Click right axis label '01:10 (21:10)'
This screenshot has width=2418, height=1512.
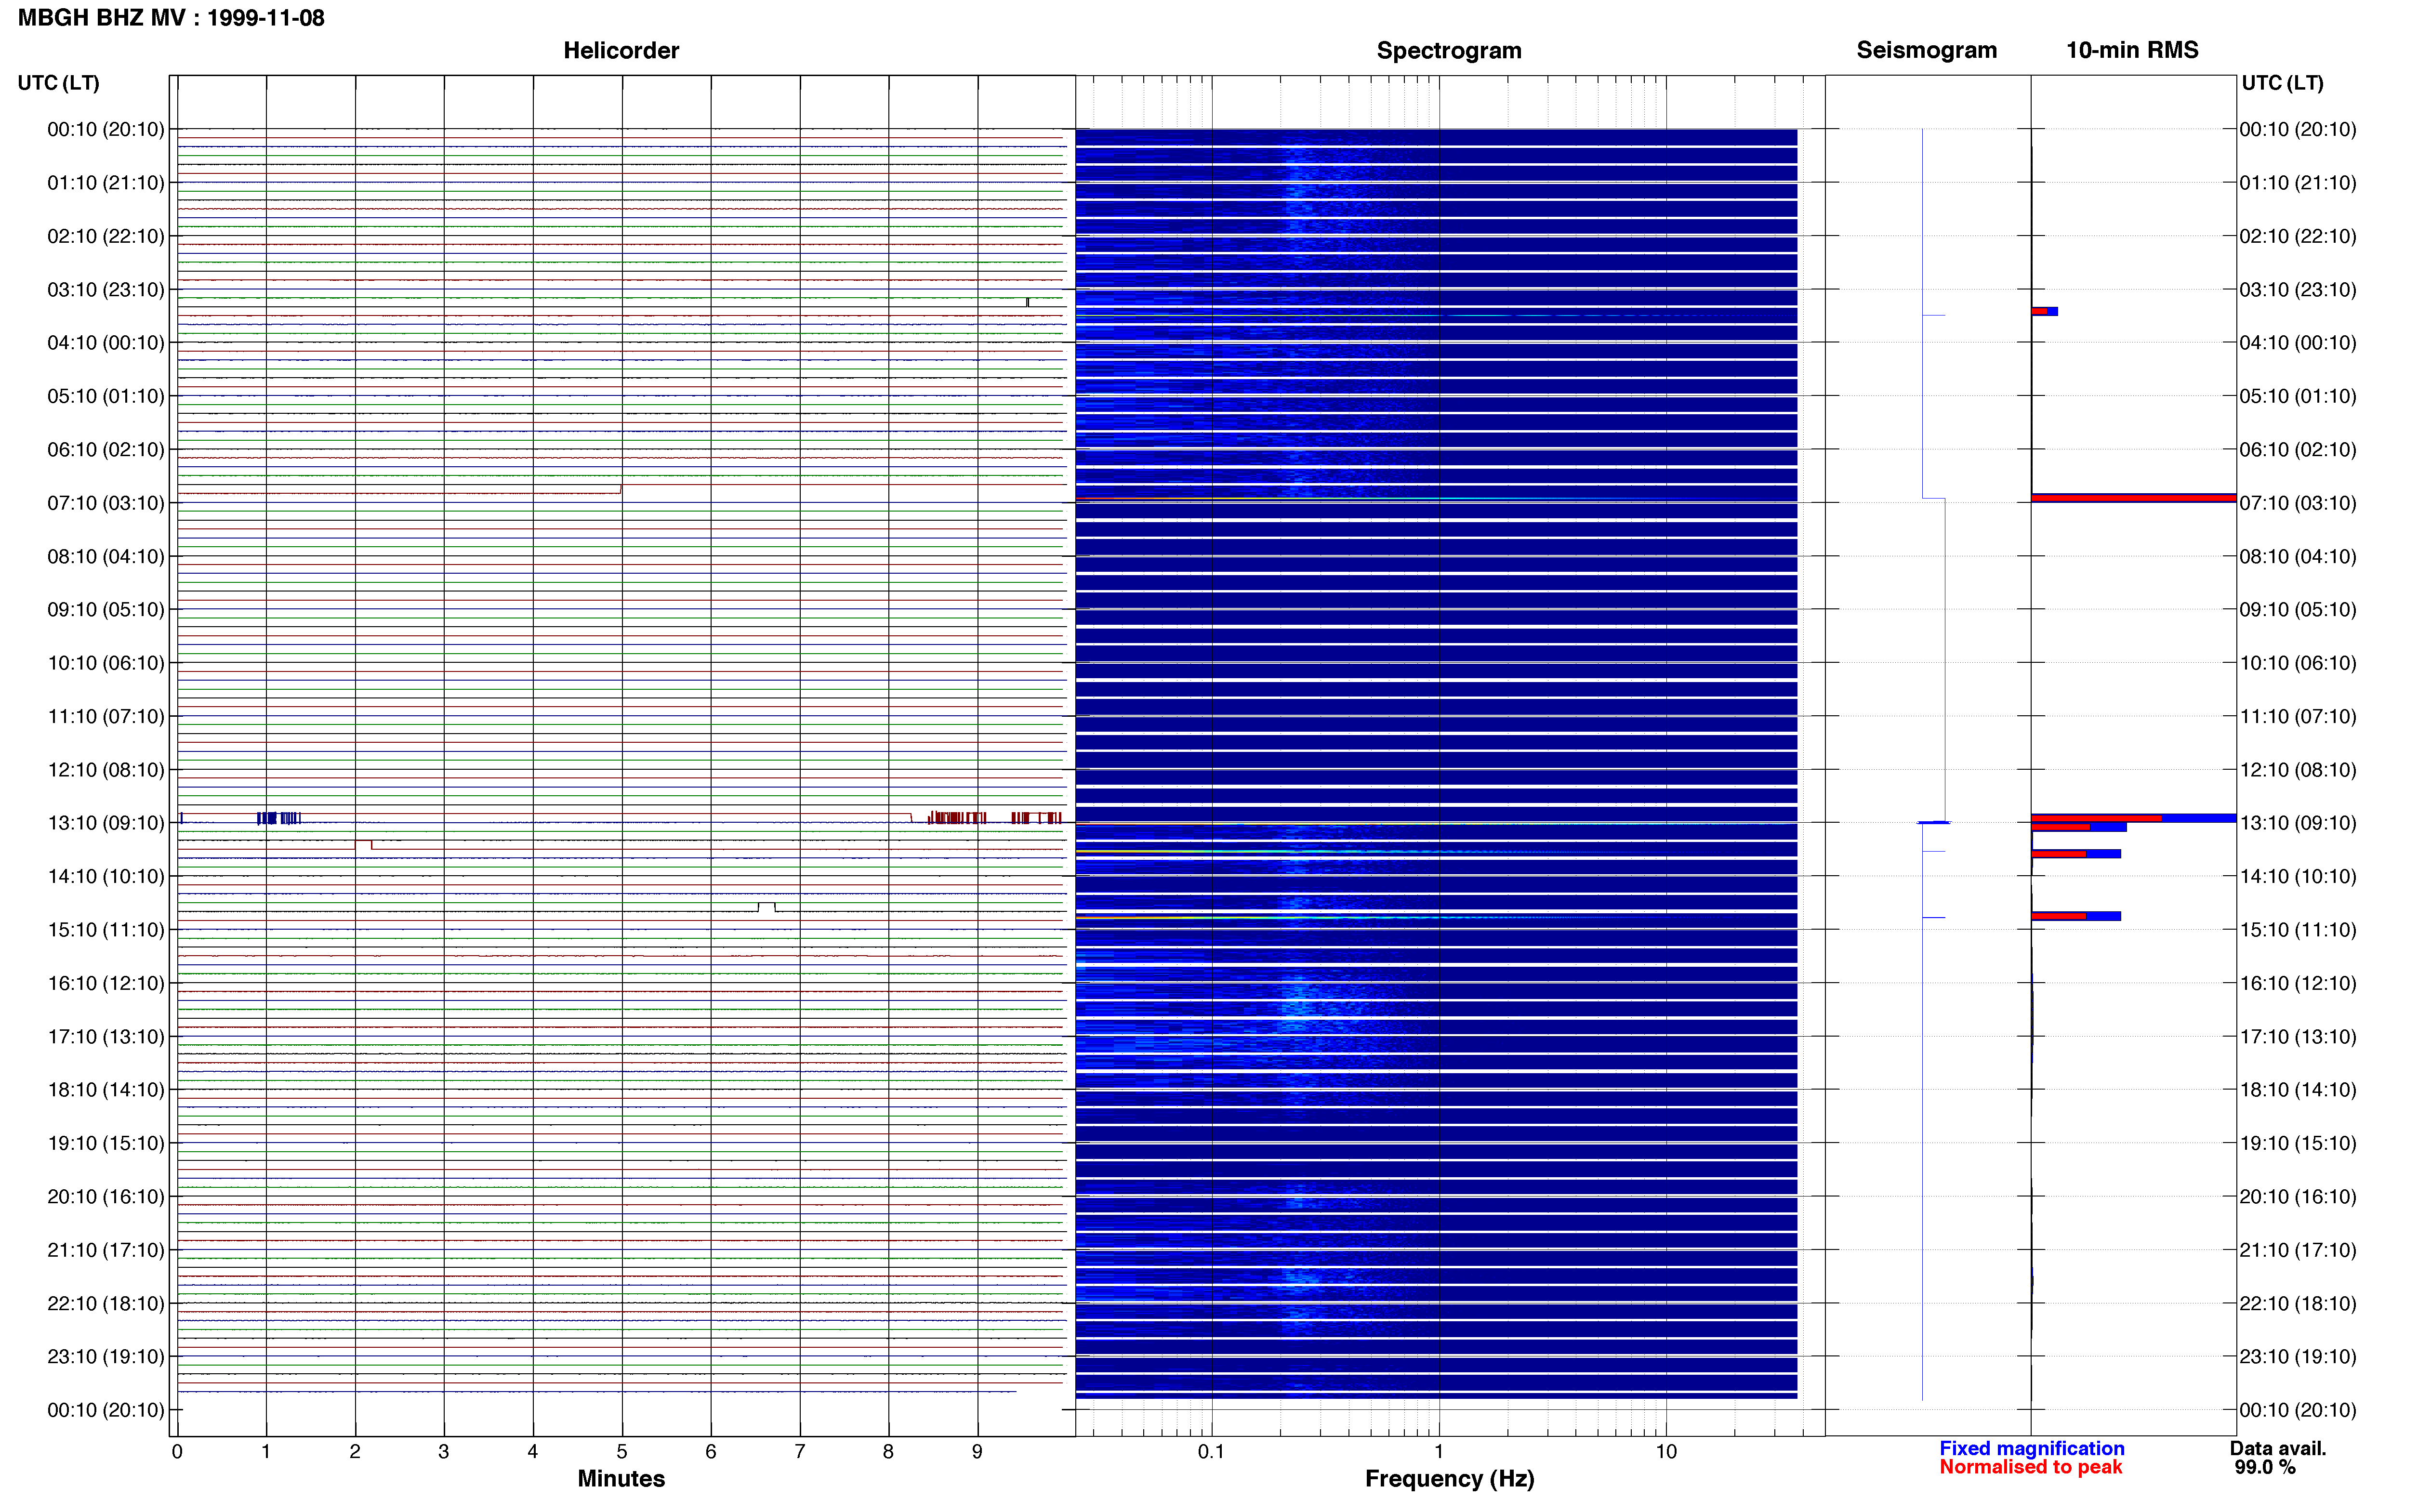coord(2298,182)
